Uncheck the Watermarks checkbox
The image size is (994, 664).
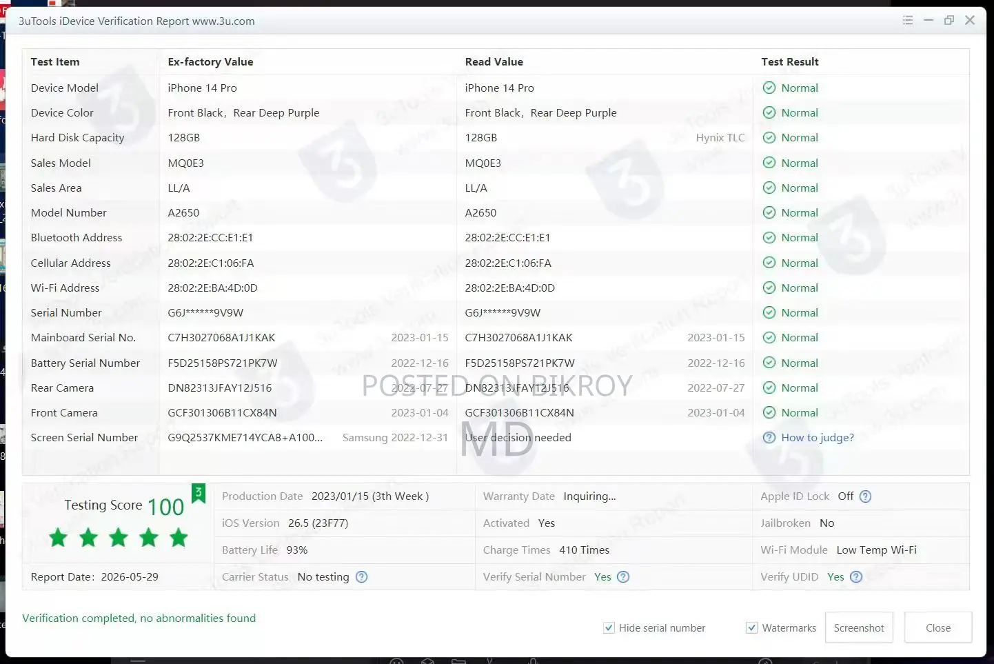pos(752,627)
